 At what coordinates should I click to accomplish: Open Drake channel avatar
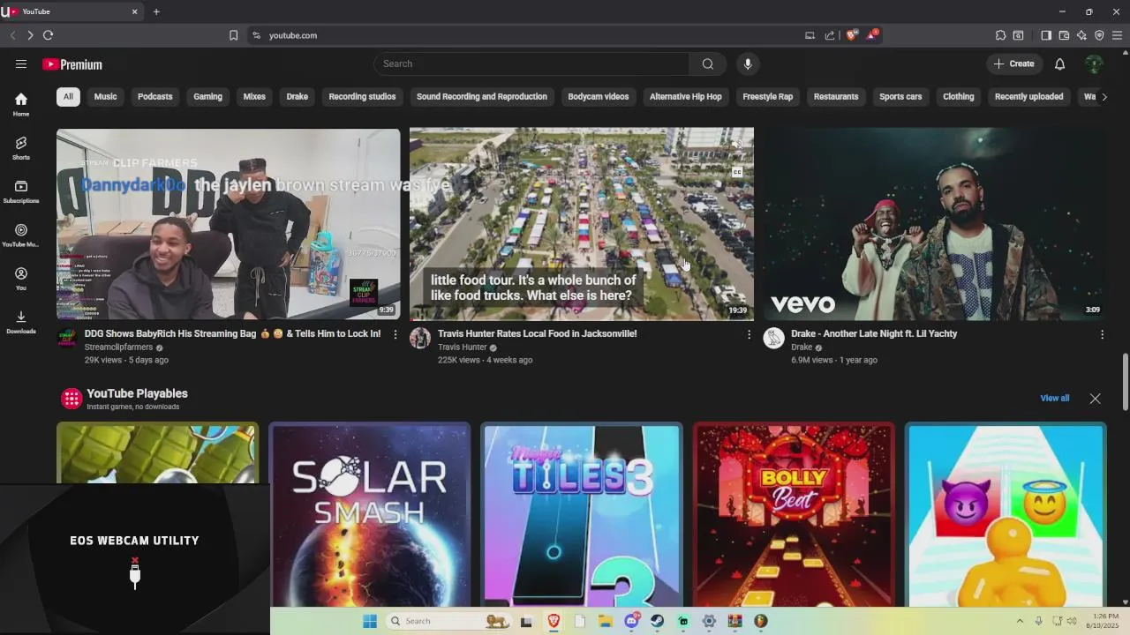point(773,339)
